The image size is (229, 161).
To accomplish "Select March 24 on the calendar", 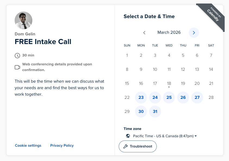I will tap(155, 98).
